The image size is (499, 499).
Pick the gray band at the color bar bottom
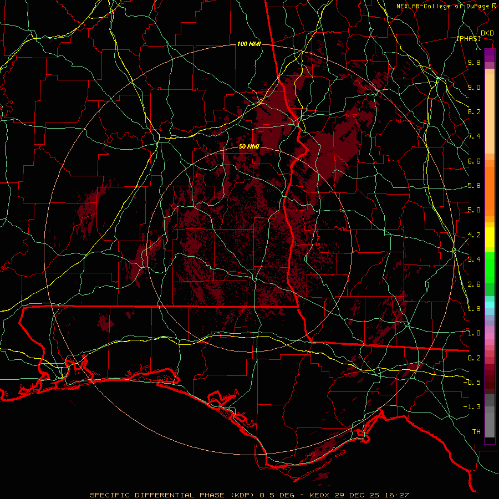tap(490, 426)
